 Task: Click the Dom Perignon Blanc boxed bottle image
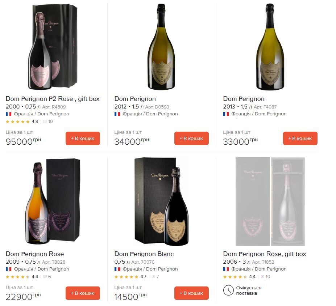(161, 201)
